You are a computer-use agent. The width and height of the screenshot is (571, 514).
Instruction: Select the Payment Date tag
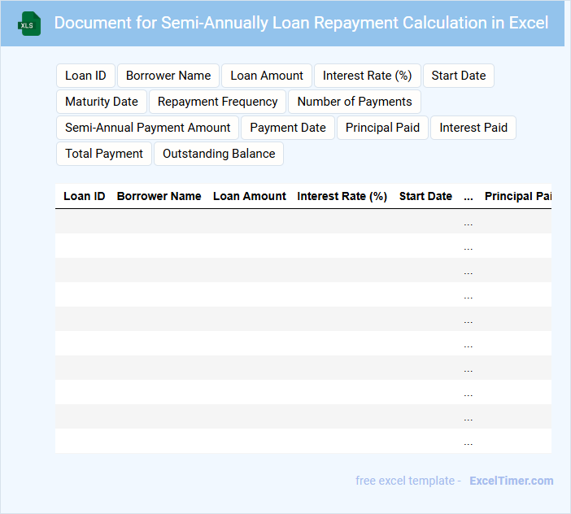[288, 128]
